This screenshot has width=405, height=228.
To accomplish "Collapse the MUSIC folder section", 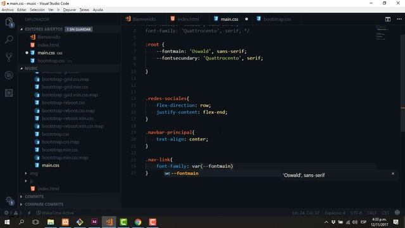I will [22, 68].
